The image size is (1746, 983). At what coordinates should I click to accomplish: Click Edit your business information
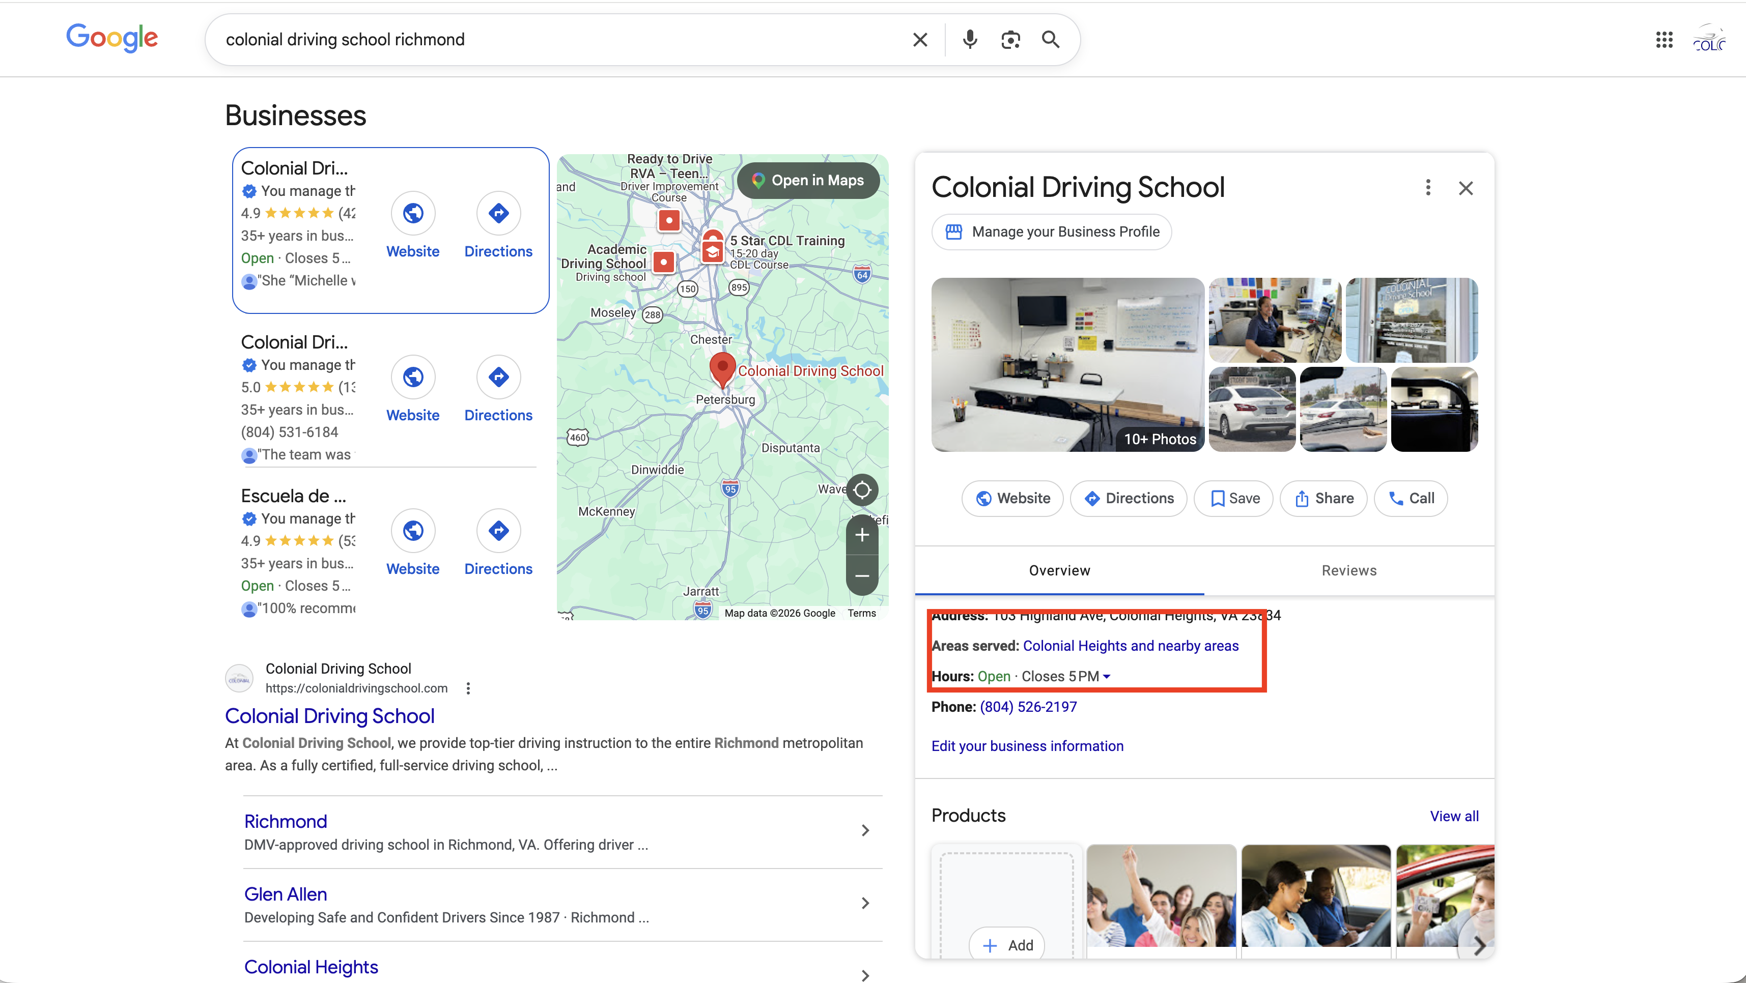[1027, 746]
